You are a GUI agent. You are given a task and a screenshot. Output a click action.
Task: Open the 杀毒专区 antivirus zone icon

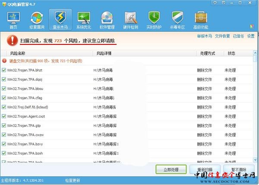[x=177, y=20]
